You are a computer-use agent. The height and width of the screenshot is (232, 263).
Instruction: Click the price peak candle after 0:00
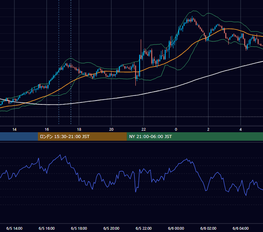point(192,19)
